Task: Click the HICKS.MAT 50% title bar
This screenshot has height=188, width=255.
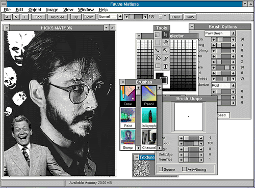Action: pos(57,28)
